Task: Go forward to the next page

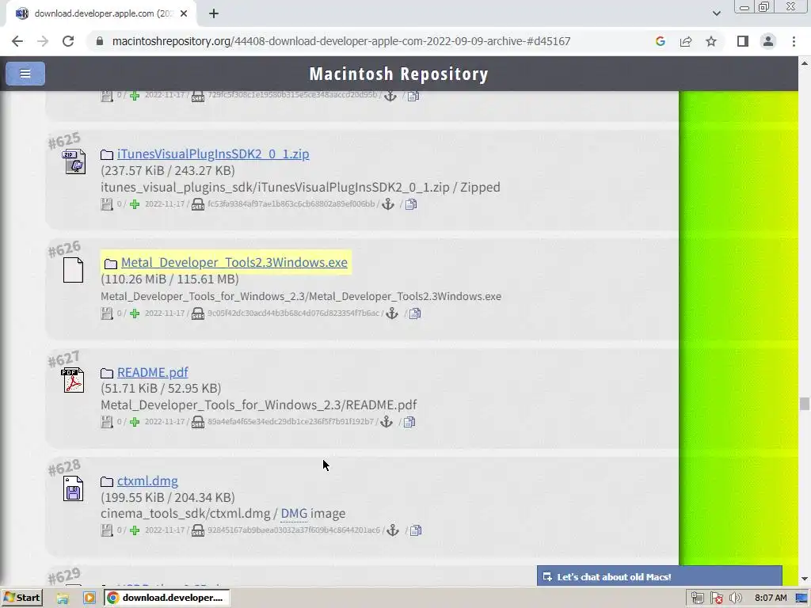Action: coord(43,41)
